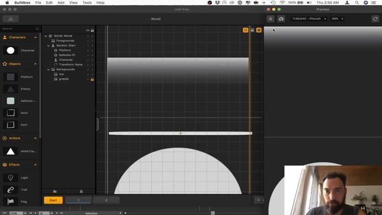Viewport: 382px width, 215px height.
Task: Restart the Preview with refresh button
Action: tap(375, 19)
